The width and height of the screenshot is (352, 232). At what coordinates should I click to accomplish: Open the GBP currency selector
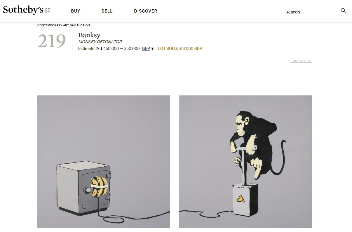coord(146,49)
